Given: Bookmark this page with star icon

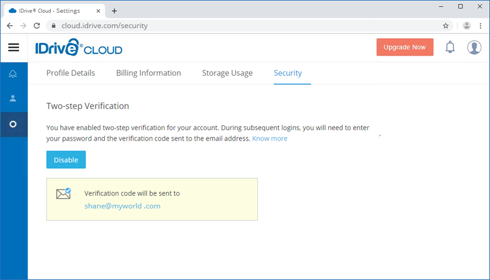Looking at the screenshot, I should coord(446,26).
